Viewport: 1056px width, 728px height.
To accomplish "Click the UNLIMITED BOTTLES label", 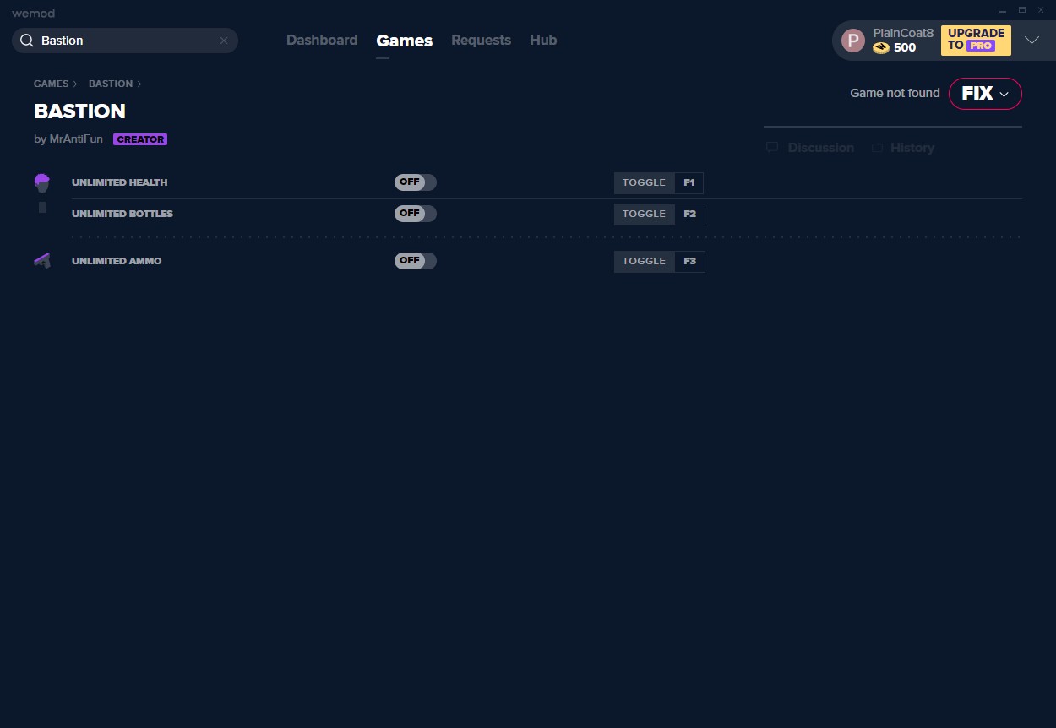I will 122,214.
